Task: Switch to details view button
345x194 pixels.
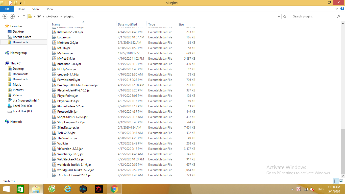Action: tap(336, 181)
